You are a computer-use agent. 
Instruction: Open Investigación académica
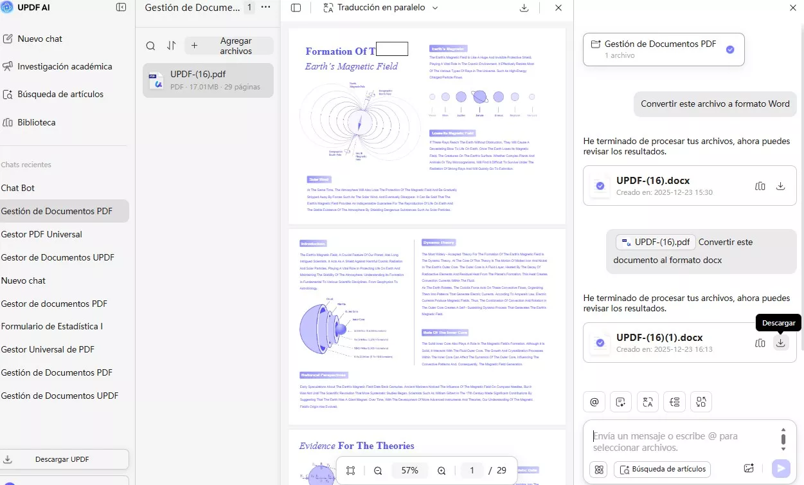[57, 66]
